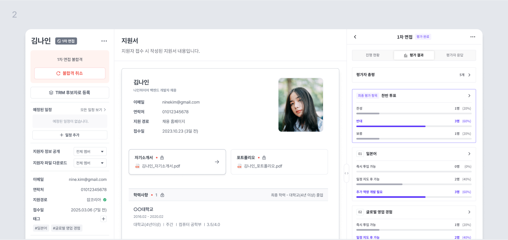The height and width of the screenshot is (240, 508).
Task: Switch to 진행 현황 tab
Action: point(373,55)
